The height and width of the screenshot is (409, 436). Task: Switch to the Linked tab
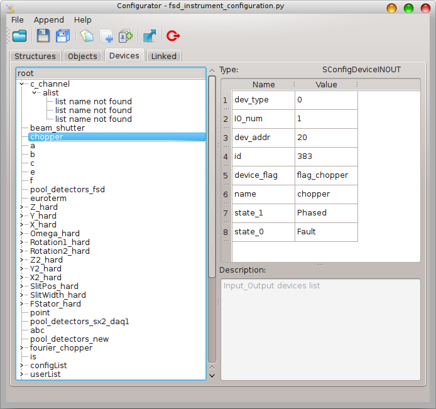point(163,56)
